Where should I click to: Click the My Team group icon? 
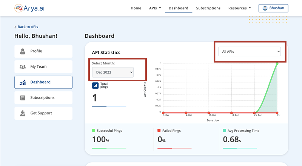point(23,67)
